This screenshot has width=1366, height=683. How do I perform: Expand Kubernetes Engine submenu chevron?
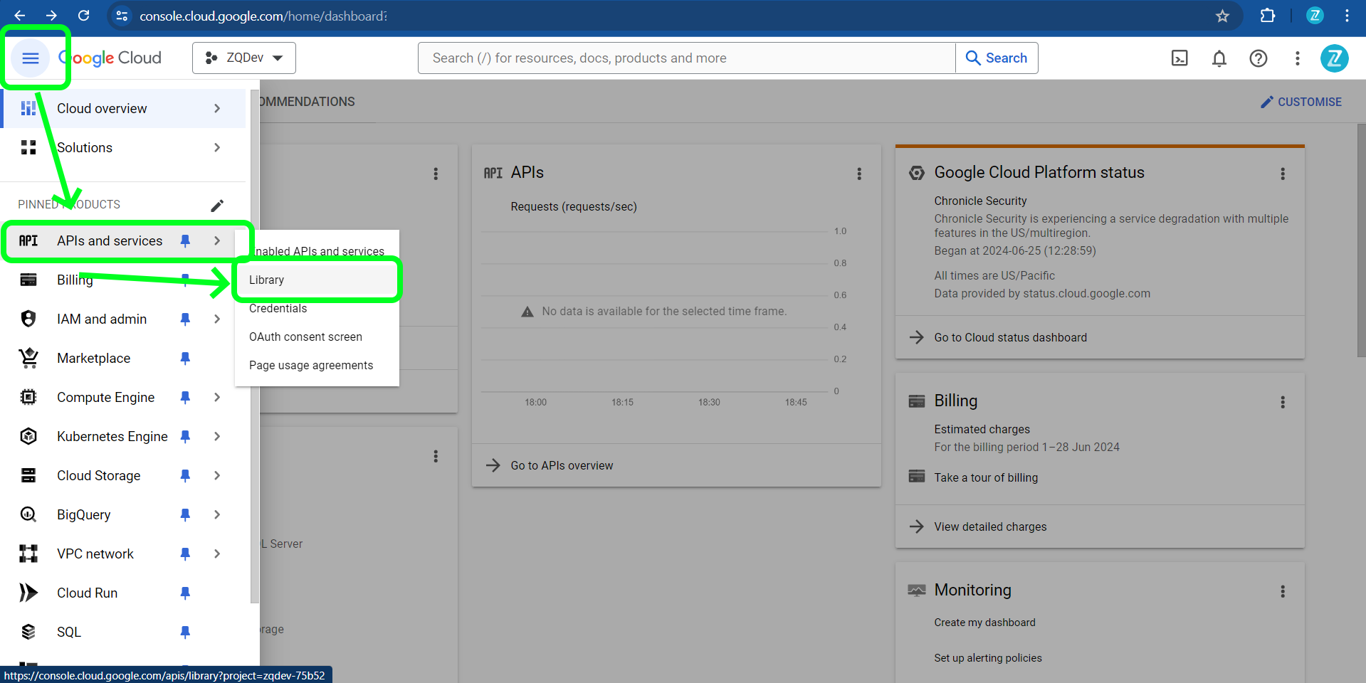217,436
